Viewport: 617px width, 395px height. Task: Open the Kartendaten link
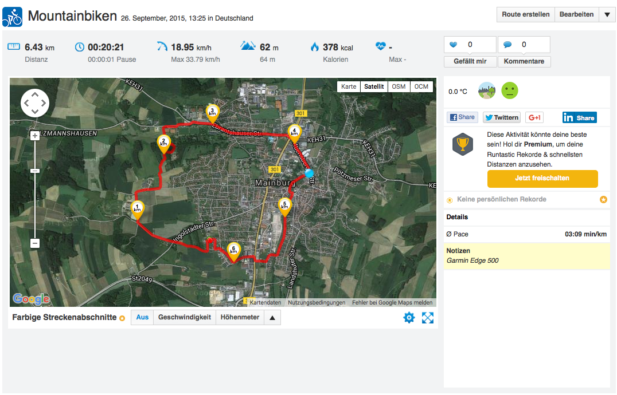265,302
